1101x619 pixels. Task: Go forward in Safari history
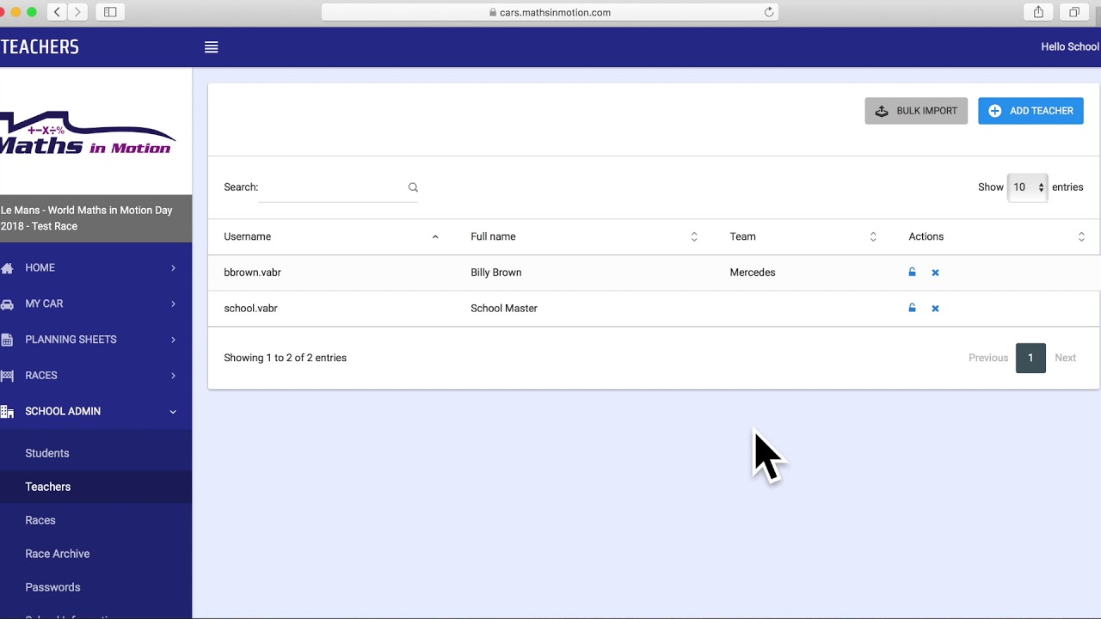click(77, 12)
